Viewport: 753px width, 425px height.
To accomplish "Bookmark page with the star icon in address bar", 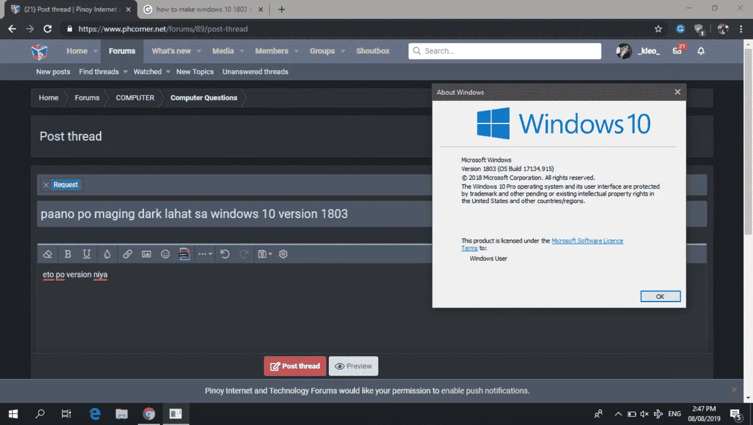I will [658, 29].
